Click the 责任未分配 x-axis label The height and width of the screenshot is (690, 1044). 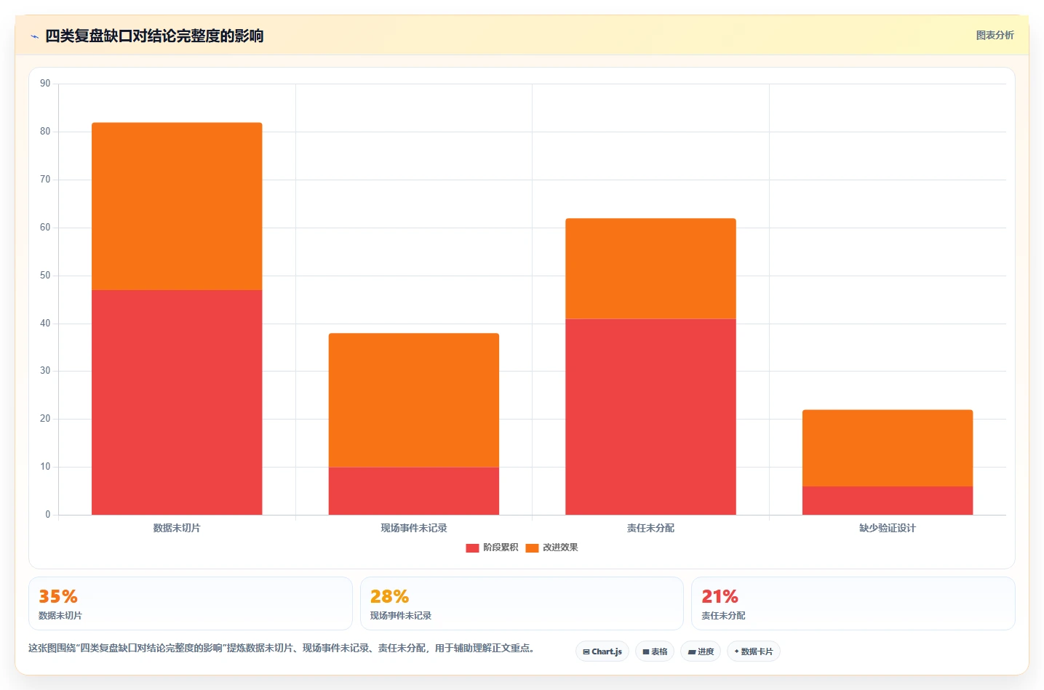(x=650, y=528)
